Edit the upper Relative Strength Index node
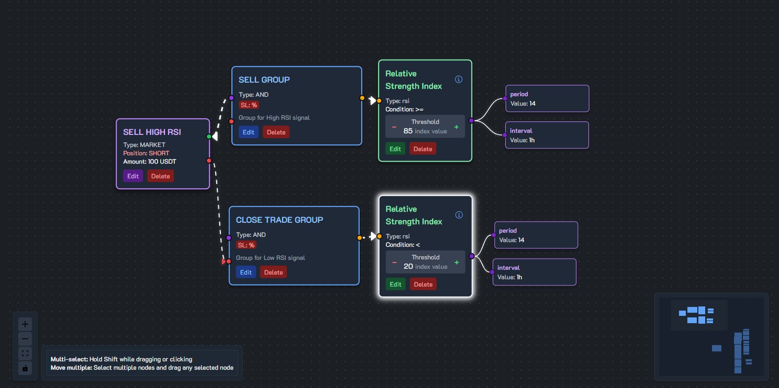The height and width of the screenshot is (388, 779). coord(395,149)
